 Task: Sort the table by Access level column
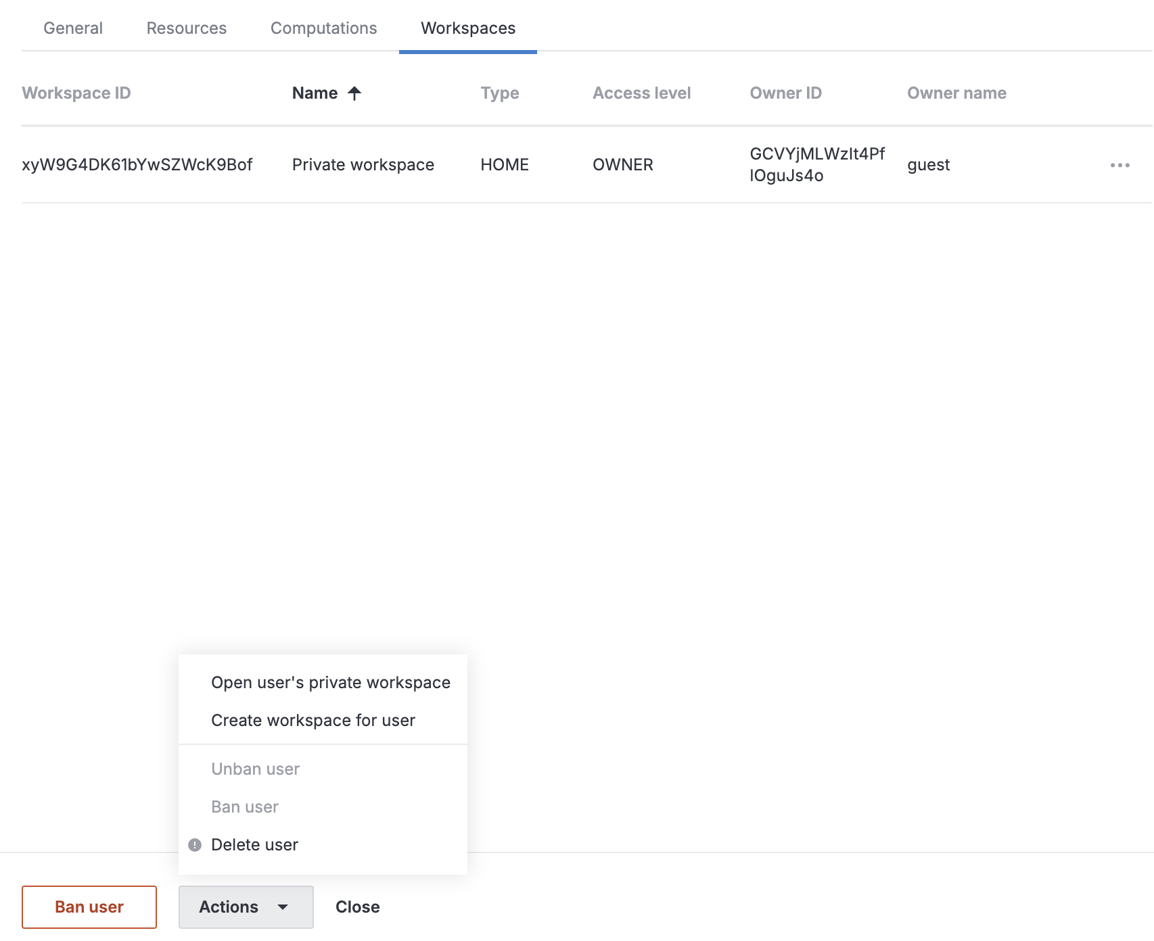point(641,93)
